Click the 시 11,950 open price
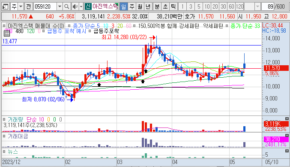Viewport: 290px width, 167px height. (249, 16)
